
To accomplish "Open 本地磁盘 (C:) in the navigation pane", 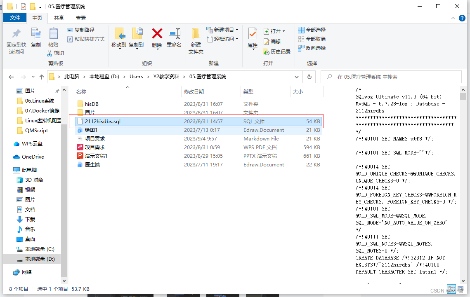I will coord(35,249).
